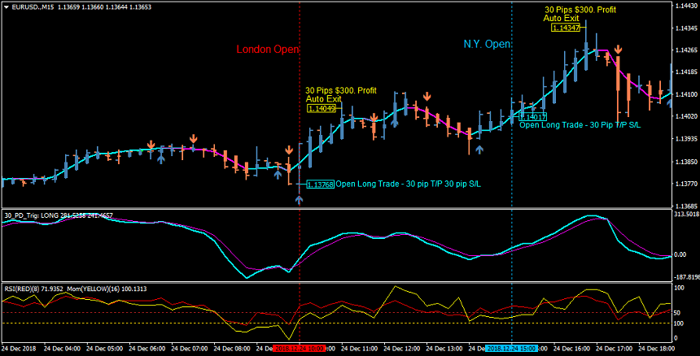This screenshot has height=356, width=700.
Task: Click the 1.14430 value on price axis
Action: point(685,6)
